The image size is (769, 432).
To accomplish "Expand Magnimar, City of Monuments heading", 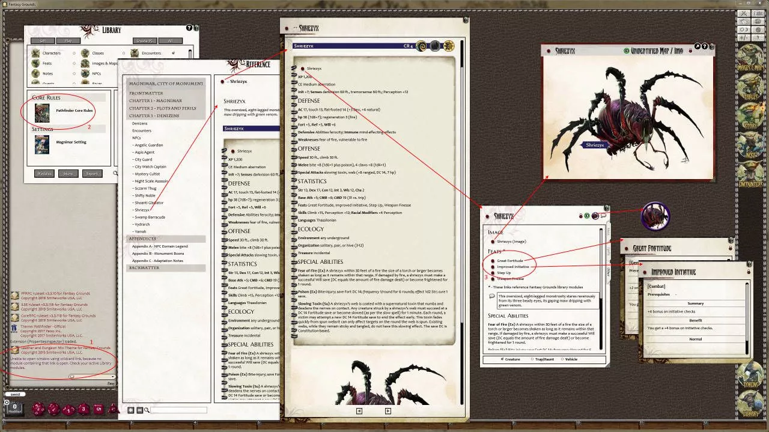I will (x=166, y=84).
